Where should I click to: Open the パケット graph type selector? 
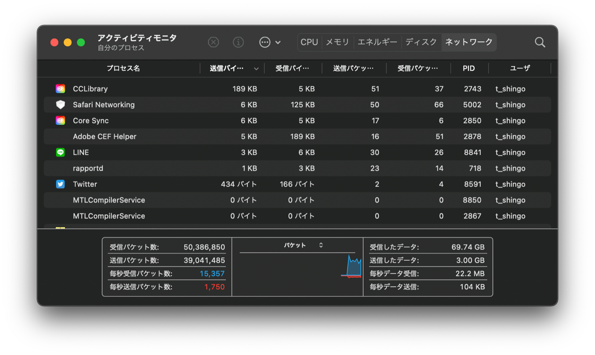tap(304, 245)
